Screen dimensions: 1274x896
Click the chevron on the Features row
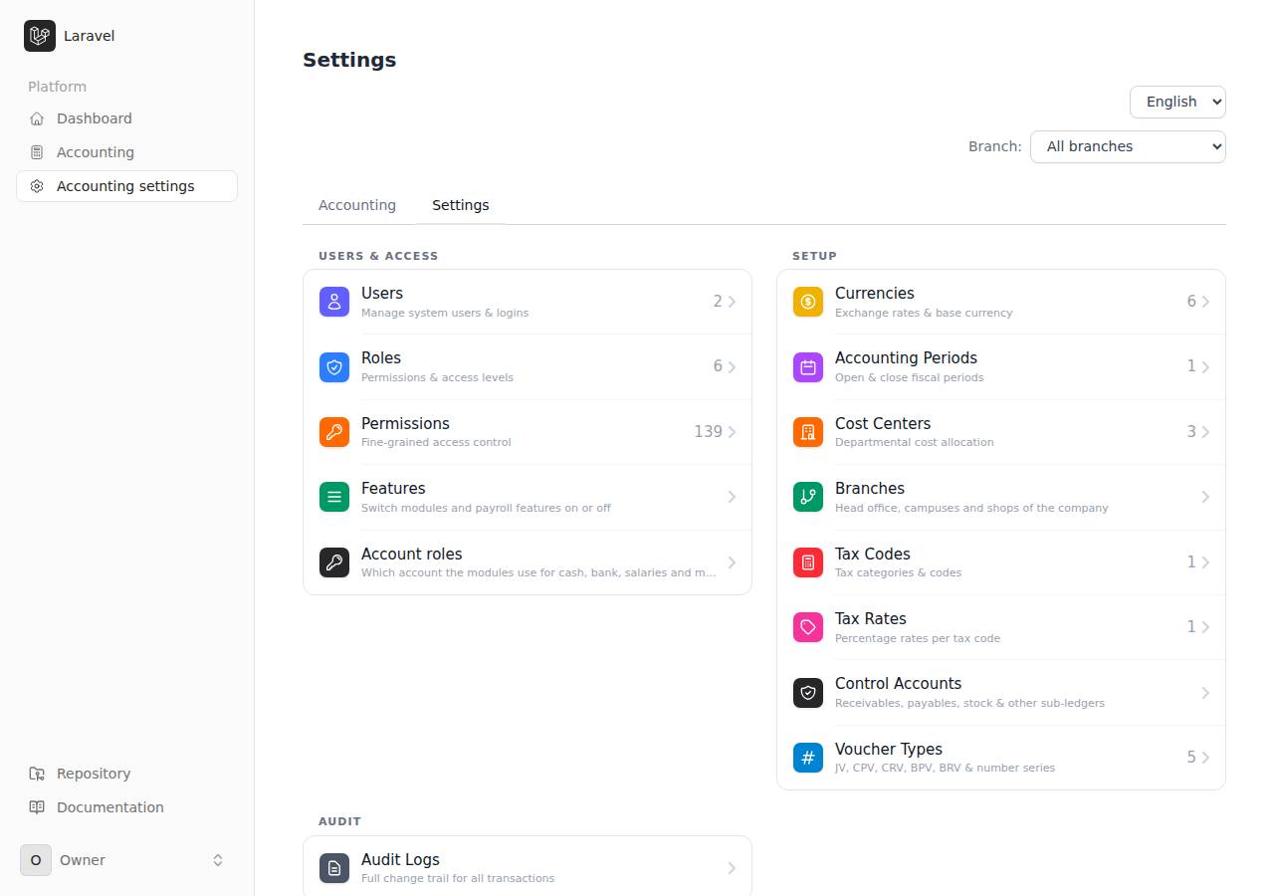click(732, 497)
